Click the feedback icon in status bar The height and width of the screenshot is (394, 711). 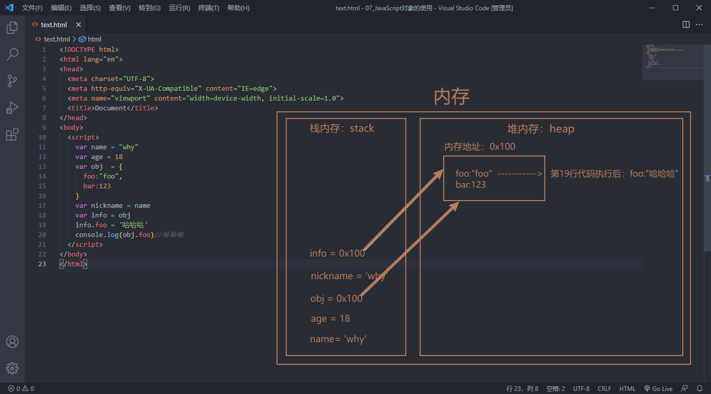(x=685, y=388)
